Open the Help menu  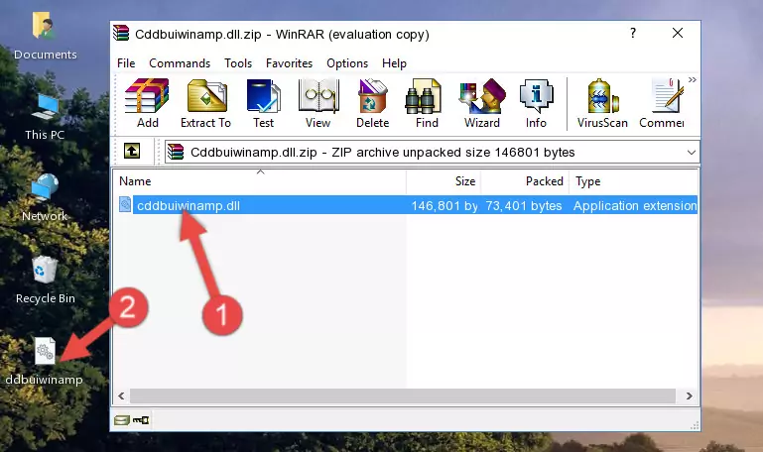coord(394,63)
